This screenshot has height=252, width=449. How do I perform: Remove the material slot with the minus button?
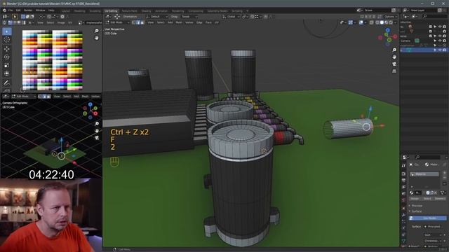445,178
